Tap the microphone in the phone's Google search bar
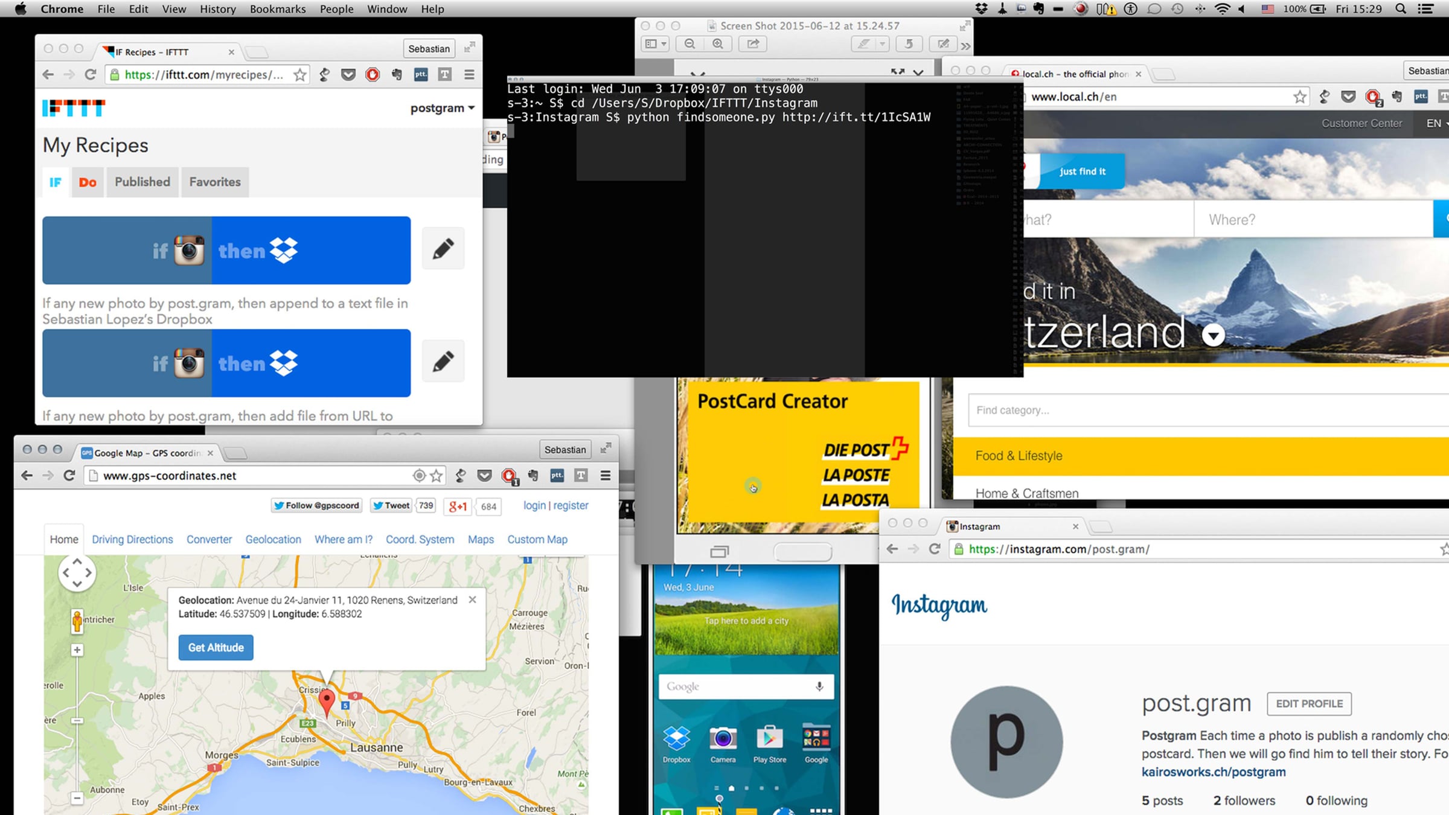This screenshot has width=1449, height=815. [819, 686]
